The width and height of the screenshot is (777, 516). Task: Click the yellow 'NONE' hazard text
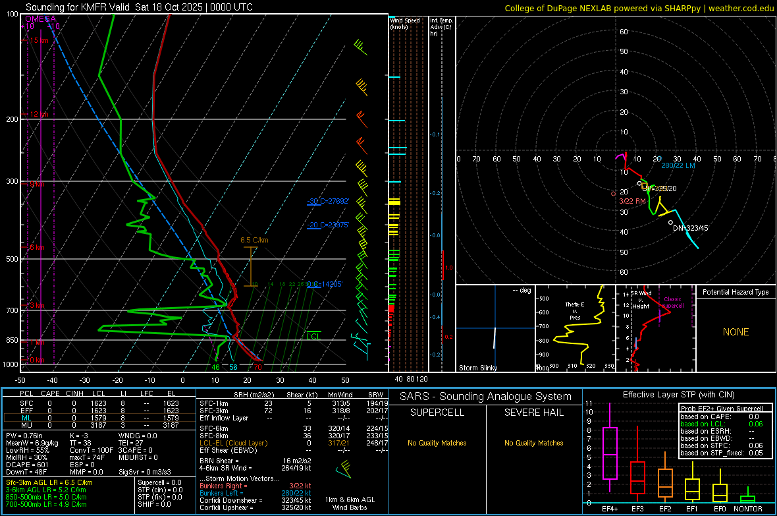click(x=736, y=332)
